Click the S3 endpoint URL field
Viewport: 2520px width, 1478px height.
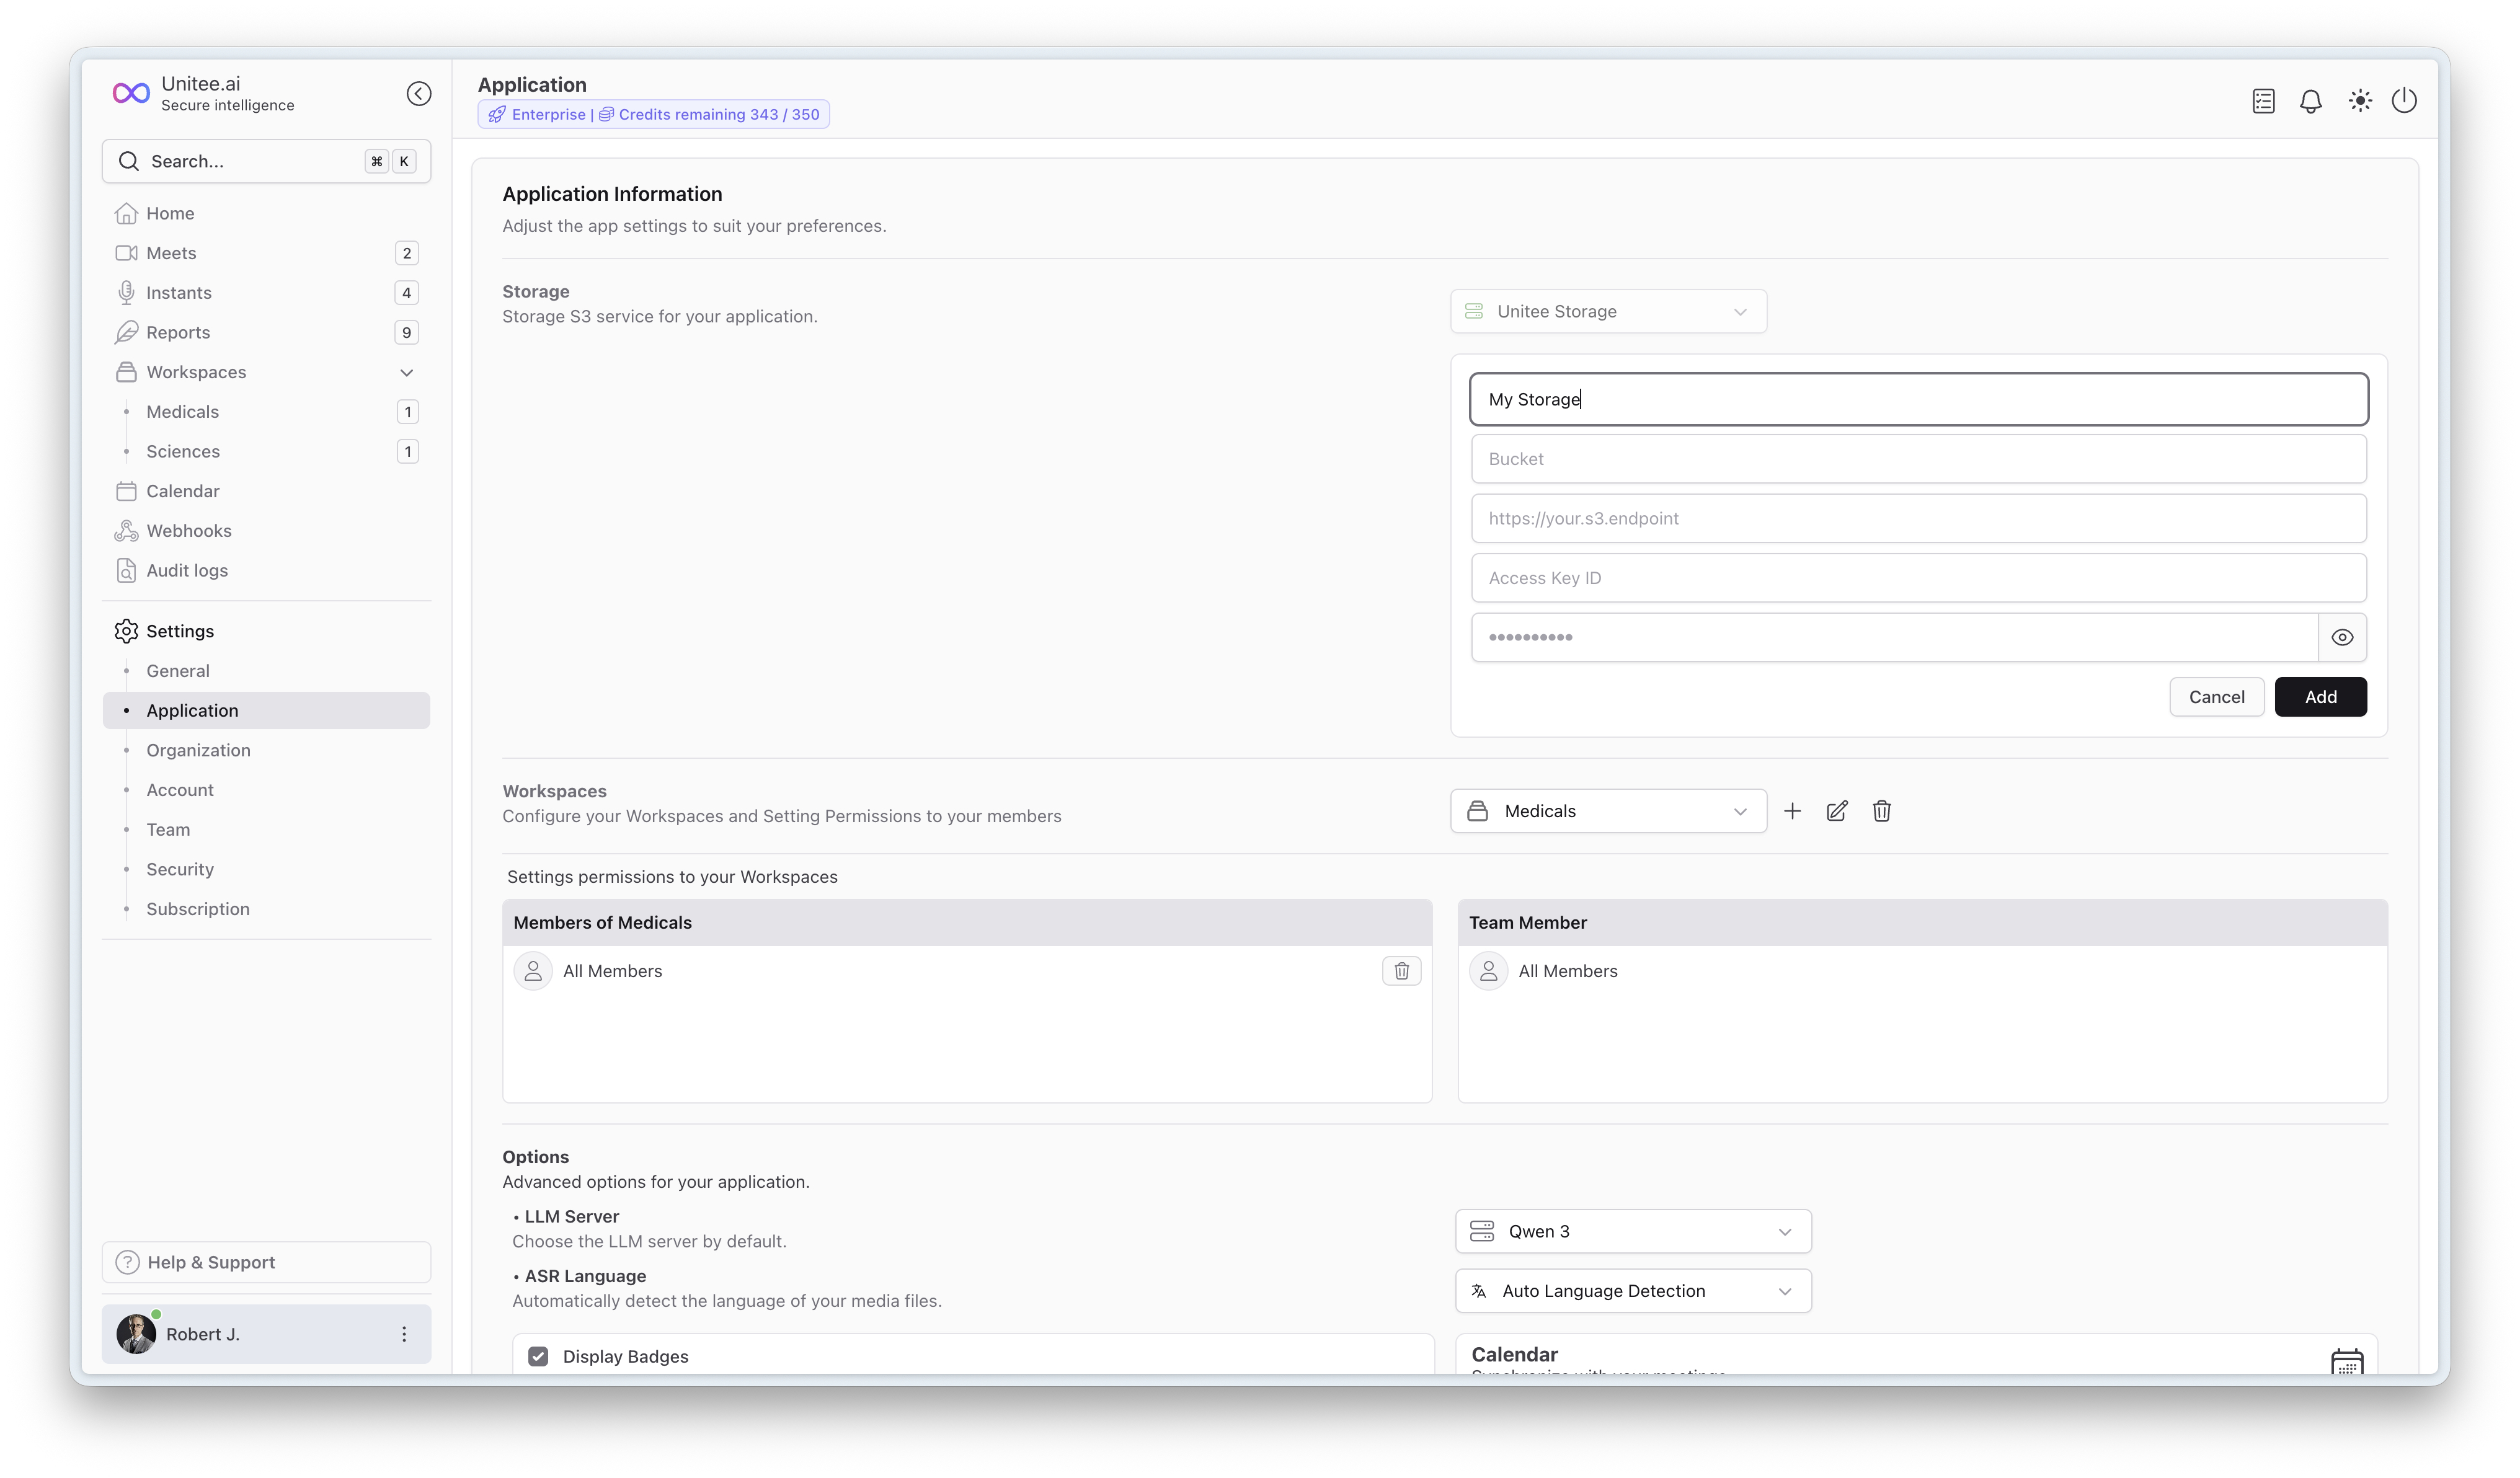point(1918,519)
